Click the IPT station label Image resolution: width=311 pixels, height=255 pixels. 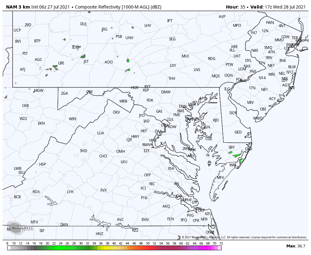point(170,21)
